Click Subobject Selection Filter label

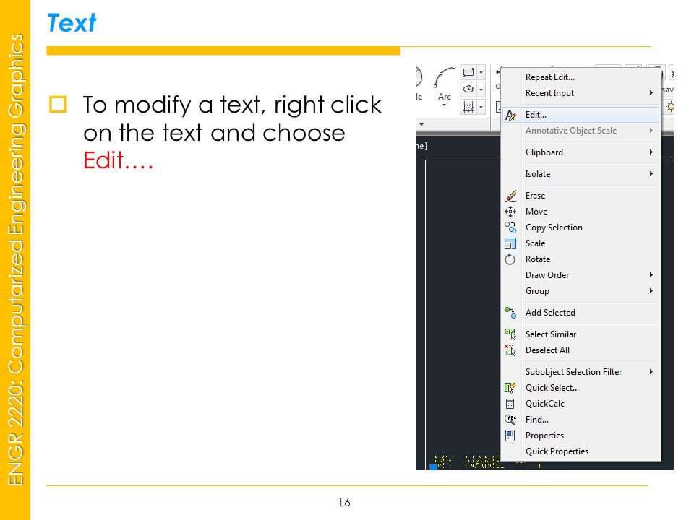tap(573, 372)
